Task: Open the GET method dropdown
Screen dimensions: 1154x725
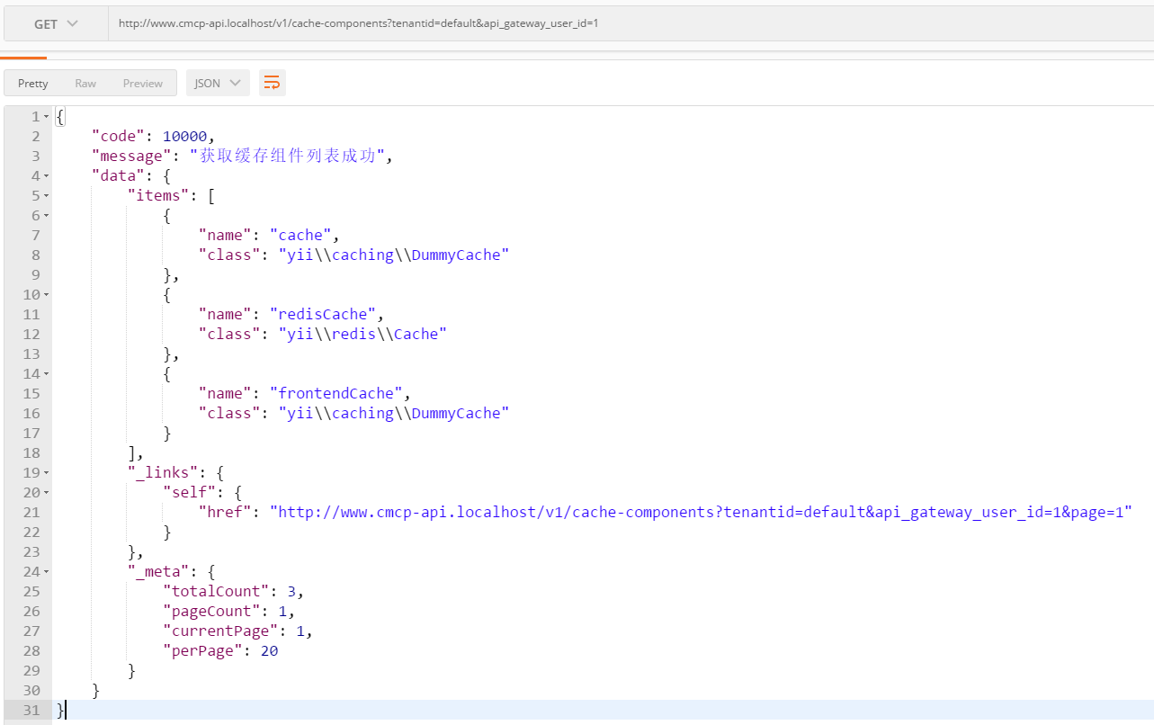Action: click(x=56, y=24)
